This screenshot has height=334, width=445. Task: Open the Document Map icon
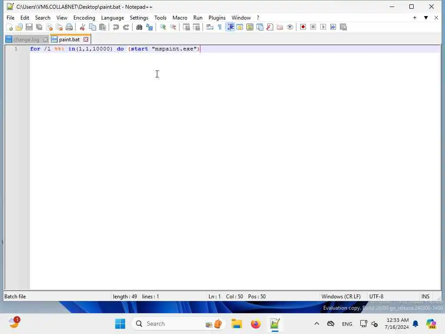(x=250, y=27)
